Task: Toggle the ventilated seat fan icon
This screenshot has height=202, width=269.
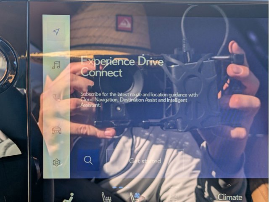Action: [134, 197]
